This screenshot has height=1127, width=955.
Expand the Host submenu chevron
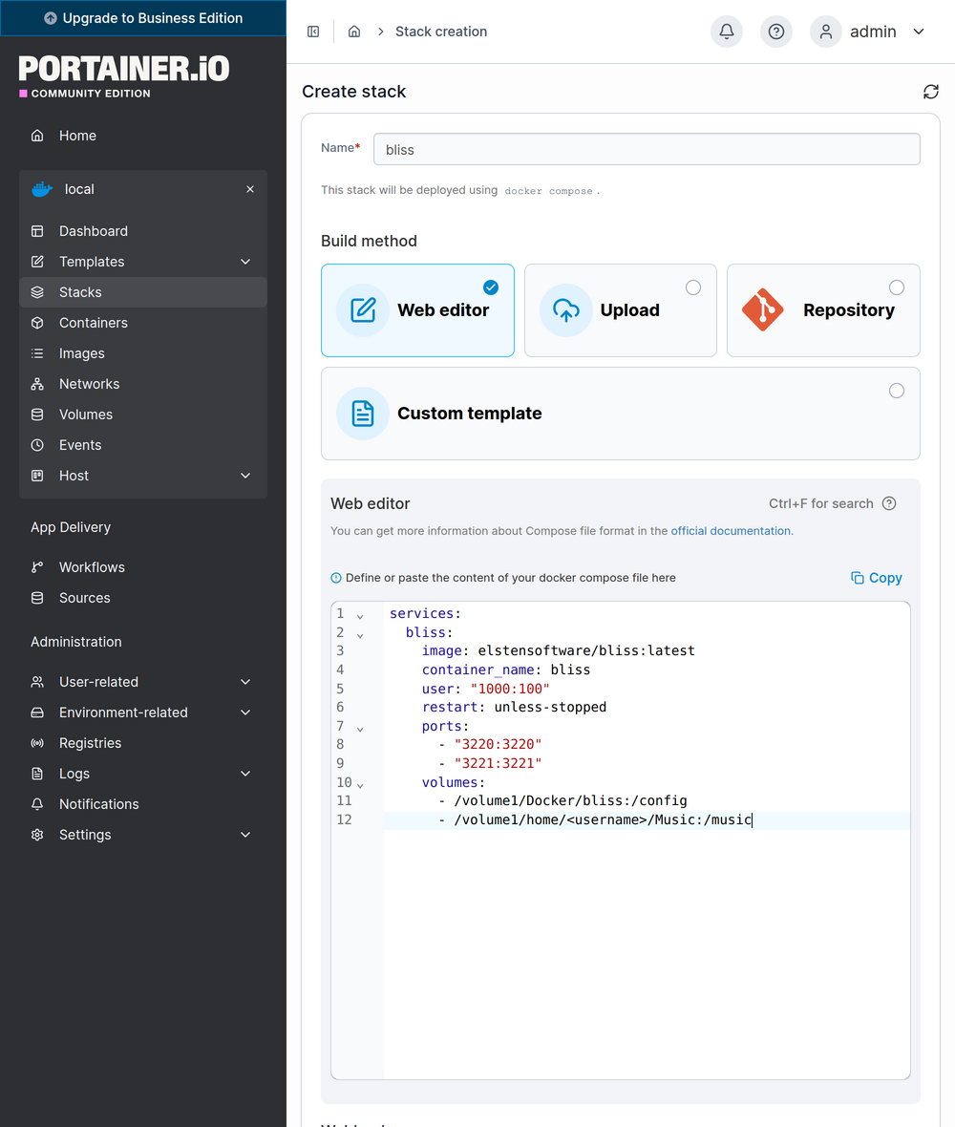tap(245, 476)
